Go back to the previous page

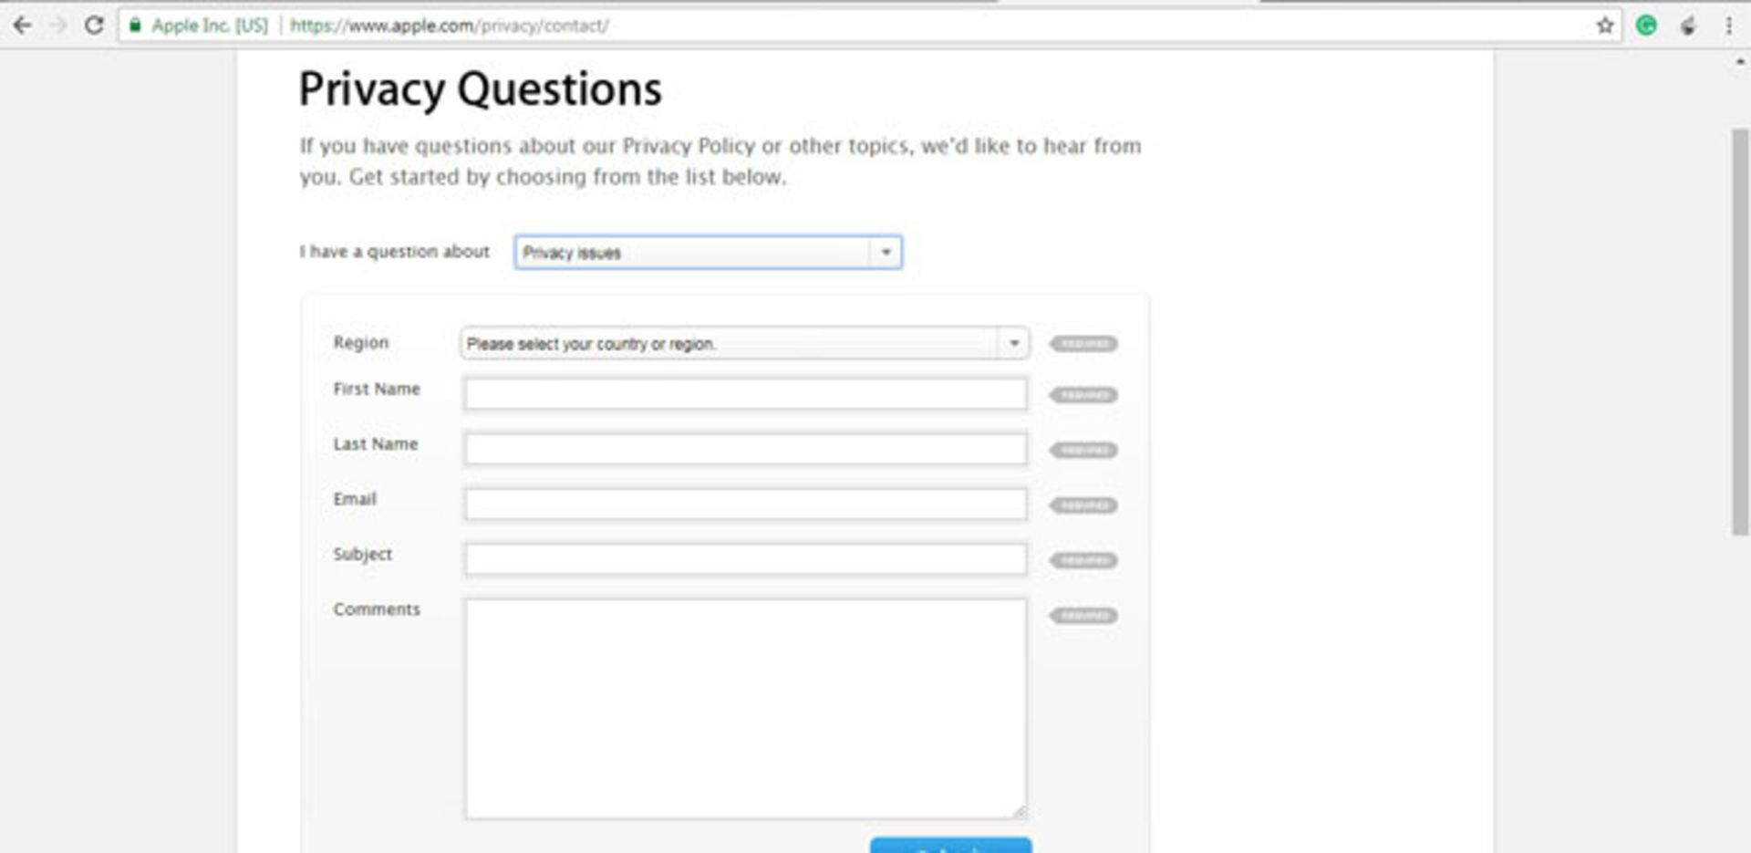coord(23,26)
